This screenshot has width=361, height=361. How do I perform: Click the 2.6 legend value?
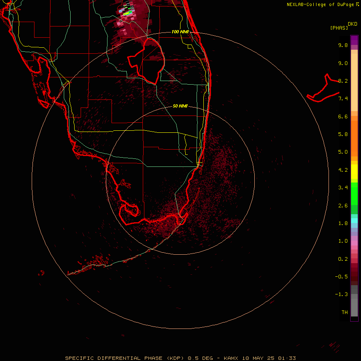343,206
